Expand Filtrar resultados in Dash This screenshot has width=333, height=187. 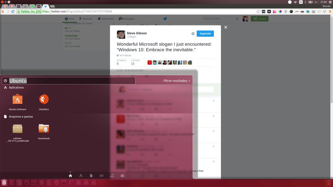coord(176,81)
